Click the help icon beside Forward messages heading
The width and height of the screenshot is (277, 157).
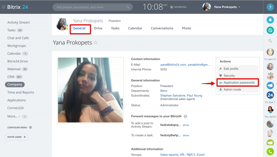pos(185,116)
